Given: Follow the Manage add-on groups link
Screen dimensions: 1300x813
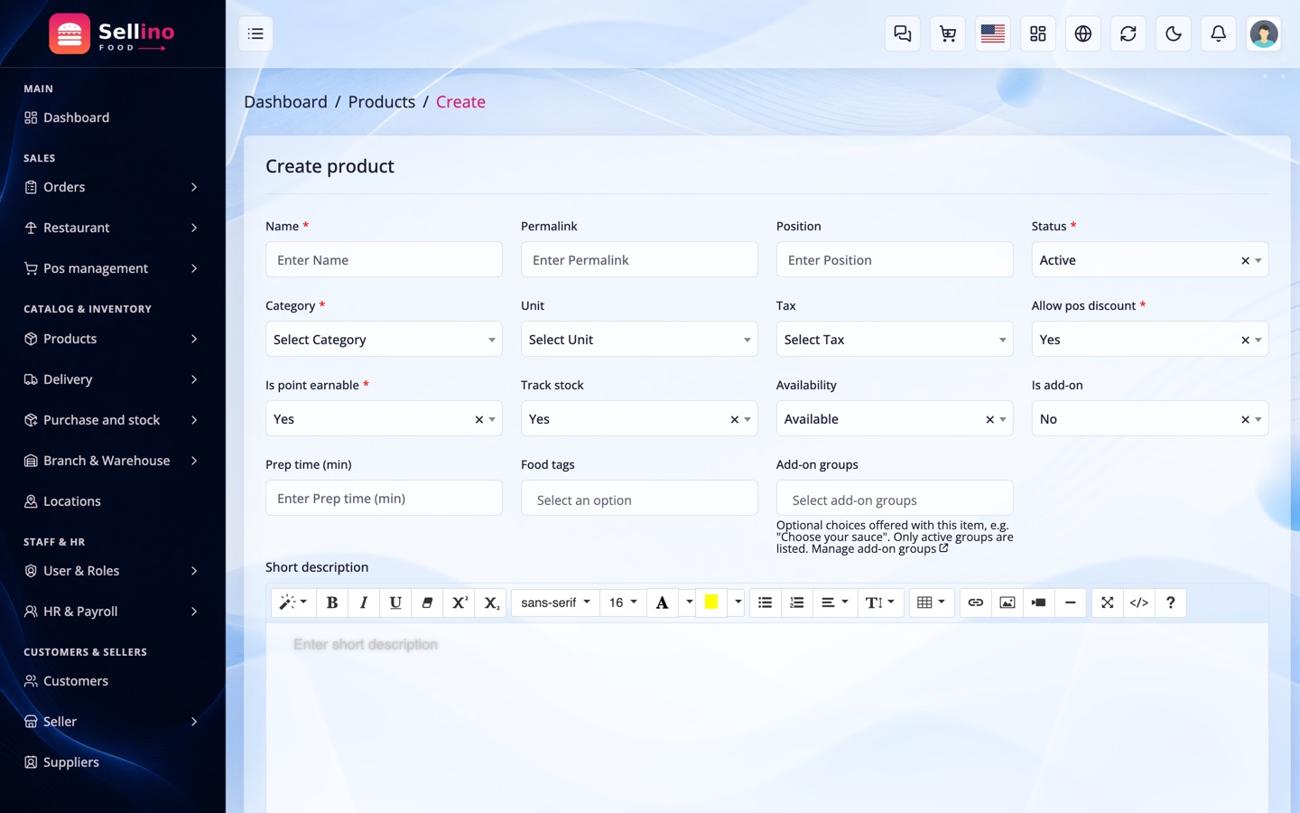Looking at the screenshot, I should pyautogui.click(x=879, y=548).
